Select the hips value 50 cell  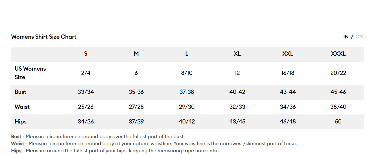coord(338,122)
